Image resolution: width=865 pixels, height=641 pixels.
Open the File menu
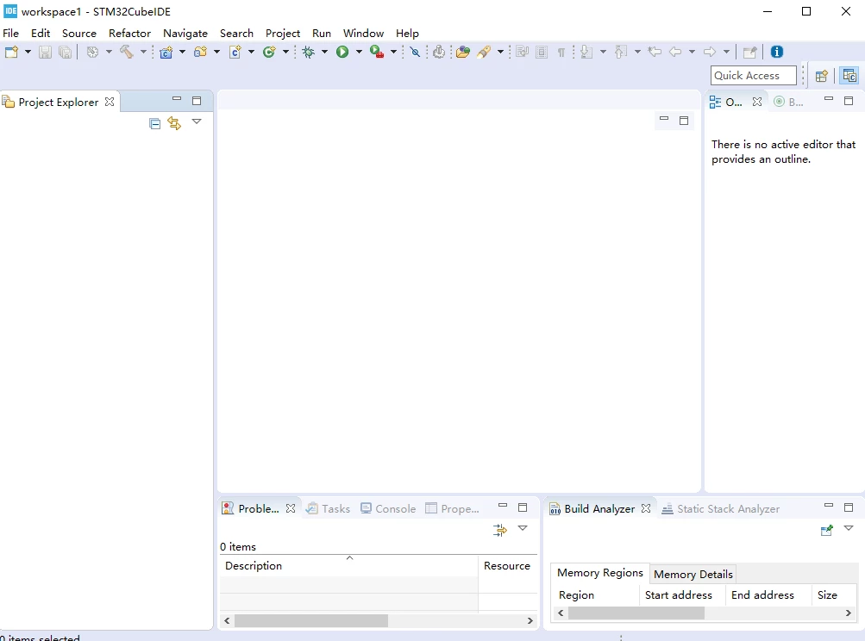tap(11, 33)
